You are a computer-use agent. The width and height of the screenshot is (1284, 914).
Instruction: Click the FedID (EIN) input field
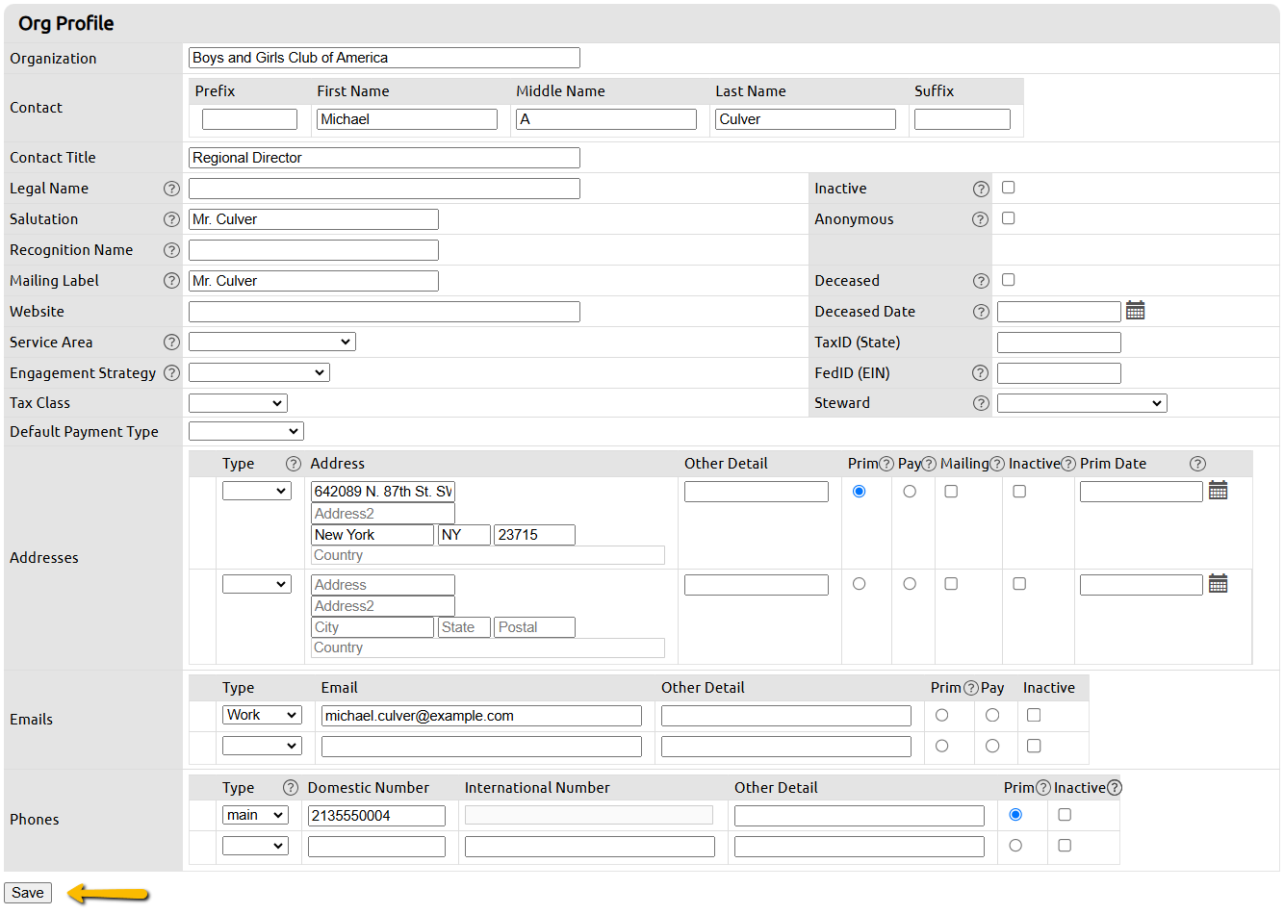(1059, 373)
